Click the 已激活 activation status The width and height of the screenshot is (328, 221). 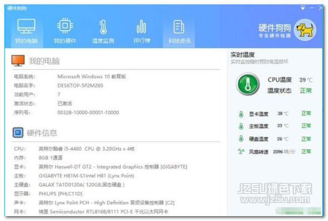point(64,103)
